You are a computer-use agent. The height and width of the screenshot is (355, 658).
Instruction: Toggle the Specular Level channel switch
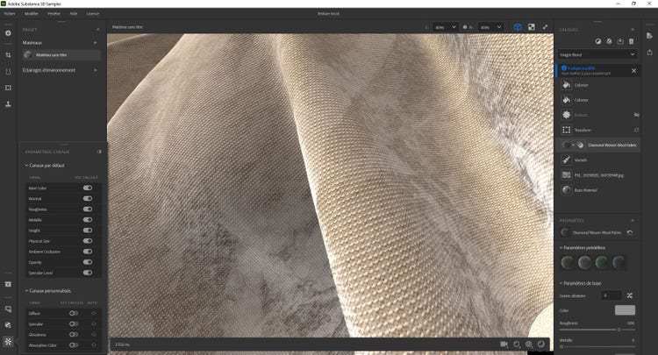point(87,273)
